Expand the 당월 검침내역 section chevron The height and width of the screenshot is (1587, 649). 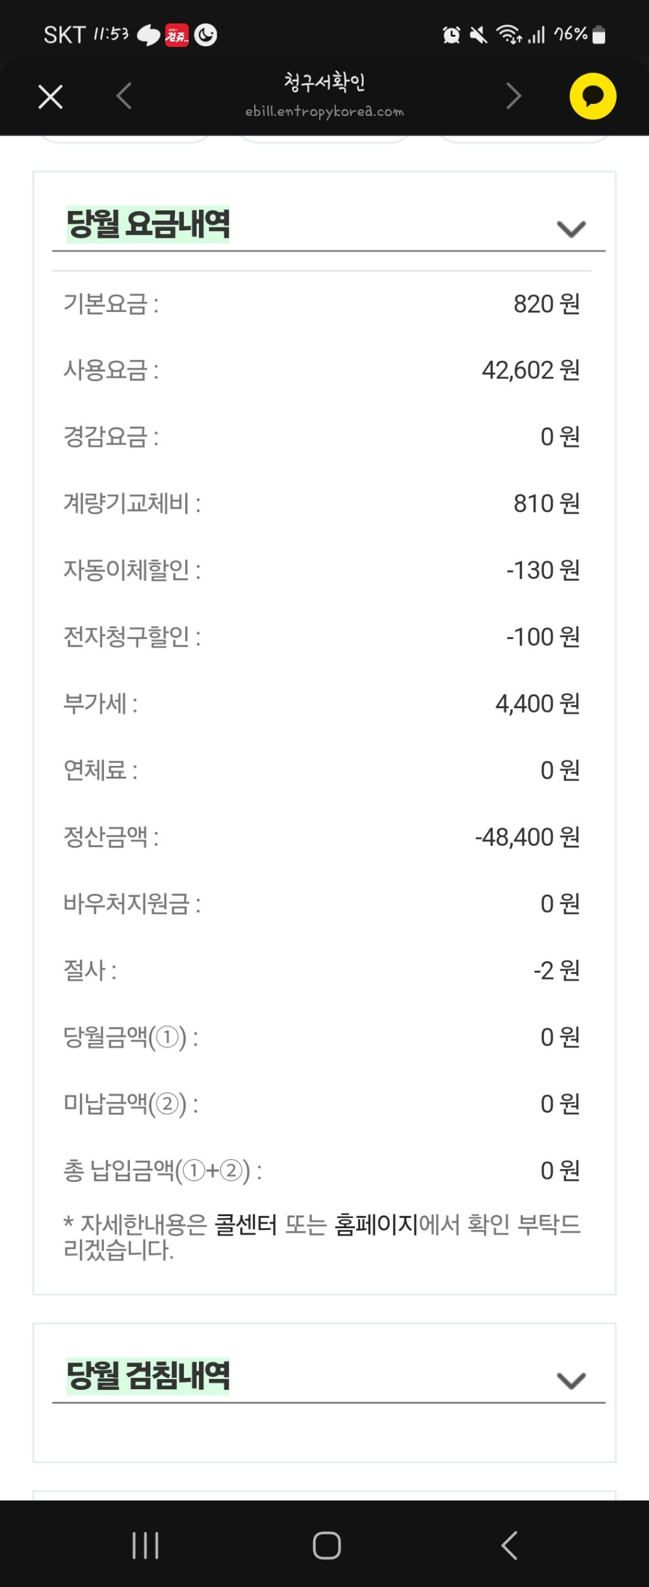pos(571,1380)
